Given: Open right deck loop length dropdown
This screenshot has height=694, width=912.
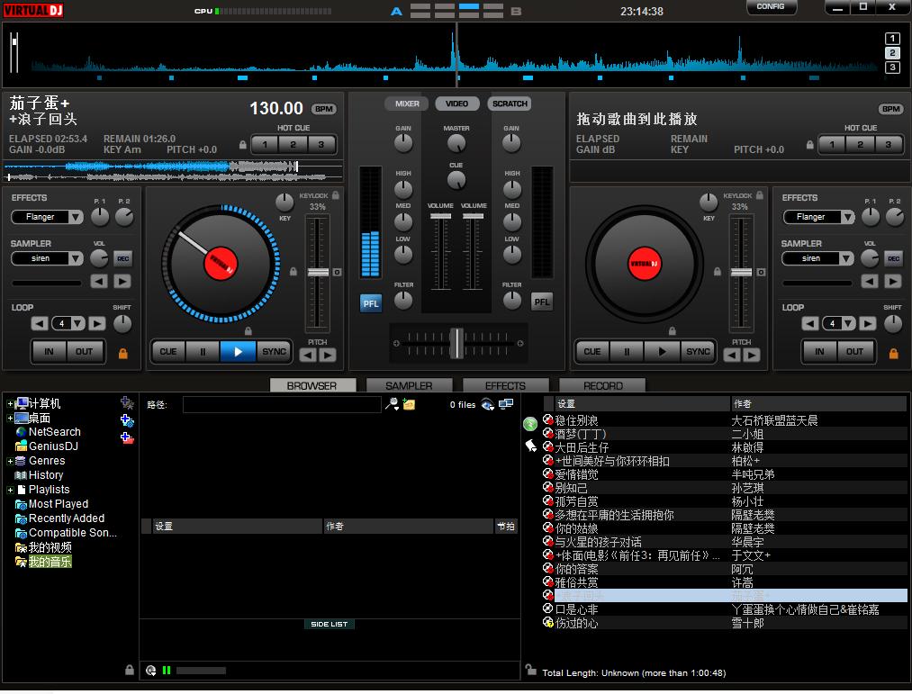Looking at the screenshot, I should point(849,323).
